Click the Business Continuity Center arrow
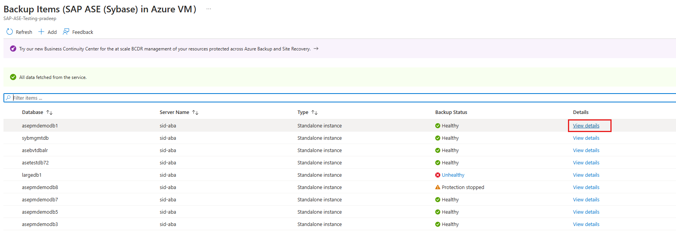Viewport: 676px width, 231px height. 316,49
